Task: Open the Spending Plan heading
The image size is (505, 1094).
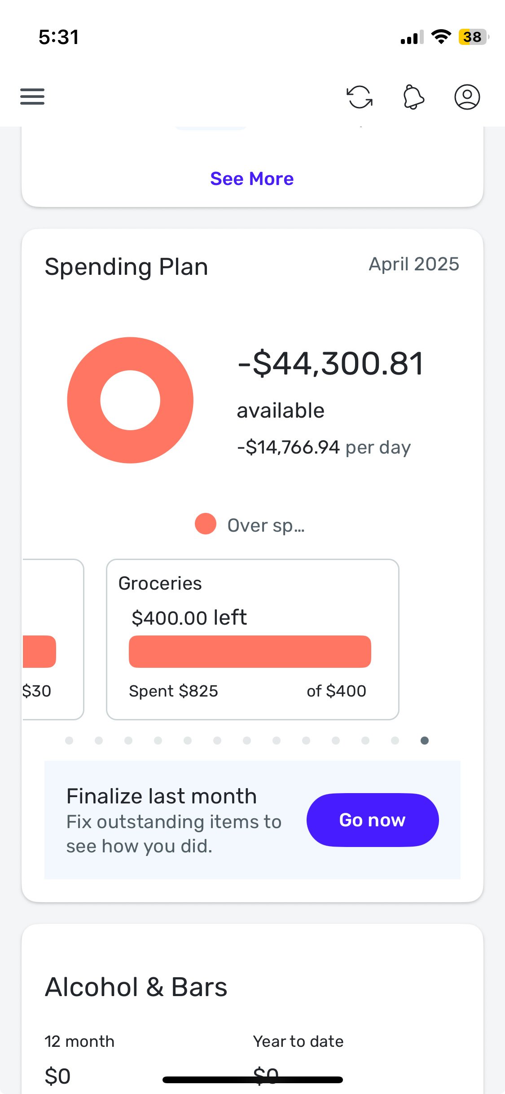Action: [126, 267]
